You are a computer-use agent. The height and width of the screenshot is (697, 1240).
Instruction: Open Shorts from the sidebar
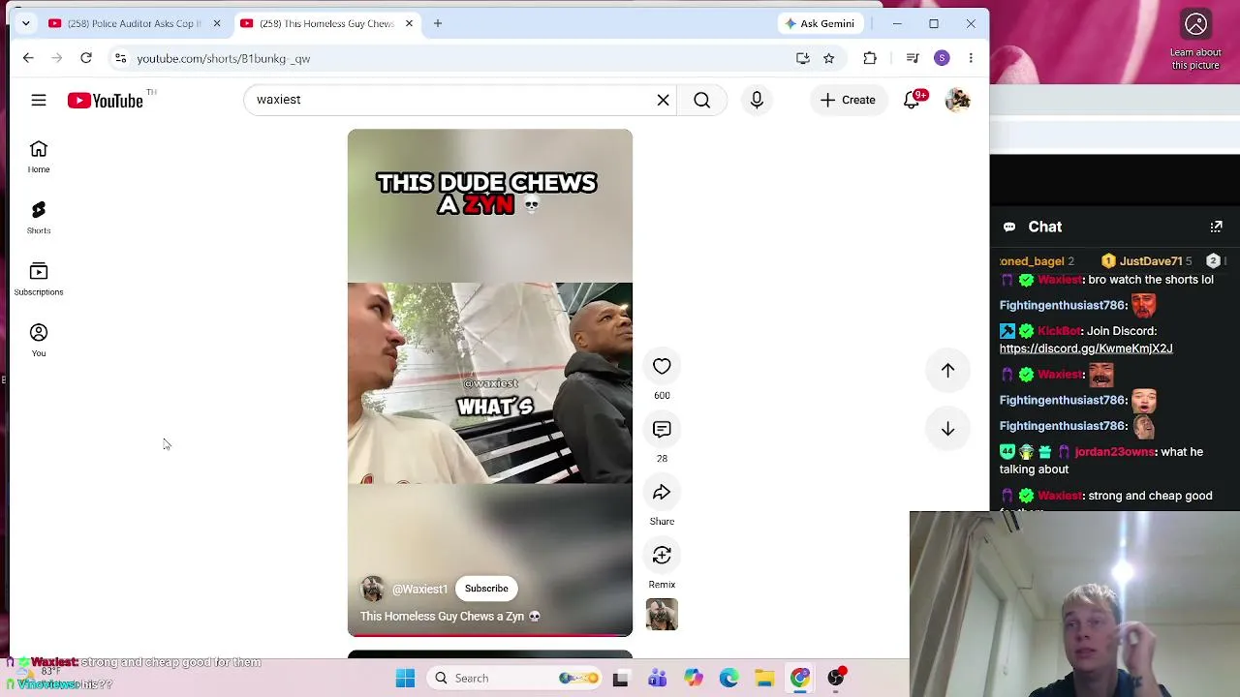[39, 218]
